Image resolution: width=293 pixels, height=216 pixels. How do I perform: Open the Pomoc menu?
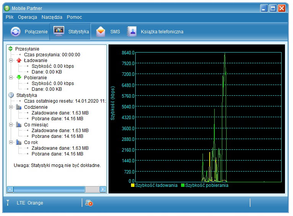(x=74, y=17)
